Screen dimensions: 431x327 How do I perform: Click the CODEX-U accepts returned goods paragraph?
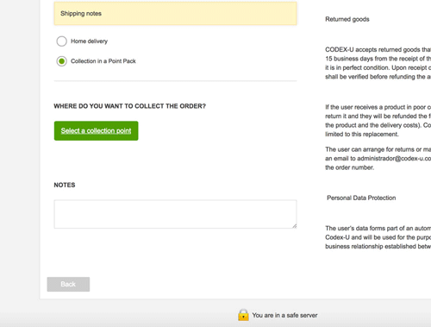click(x=378, y=63)
